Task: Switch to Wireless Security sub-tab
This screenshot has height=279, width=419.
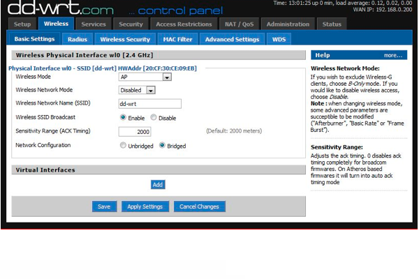Action: coord(124,40)
